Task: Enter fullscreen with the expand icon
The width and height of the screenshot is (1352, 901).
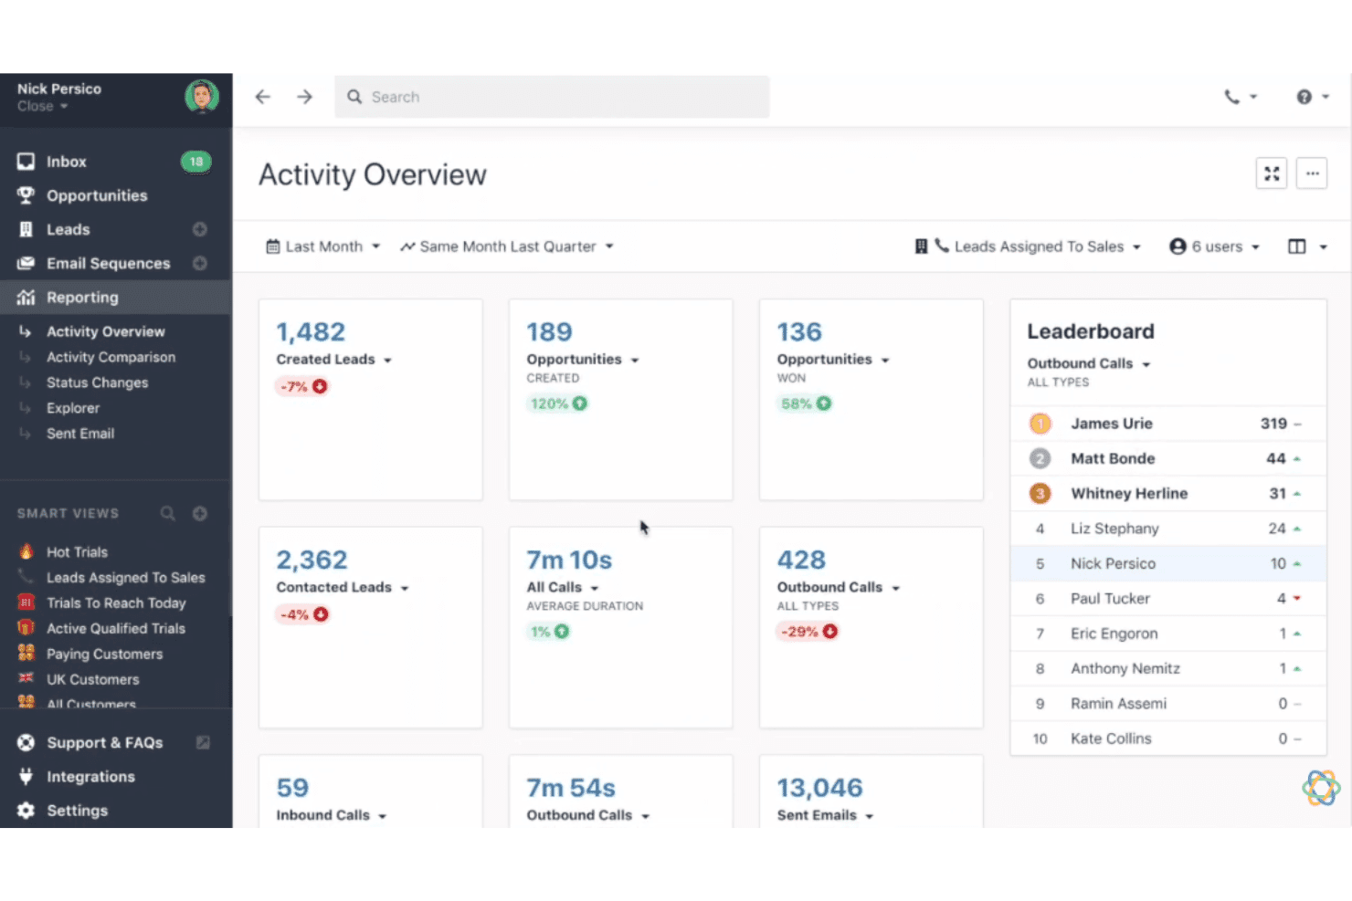Action: pos(1272,173)
